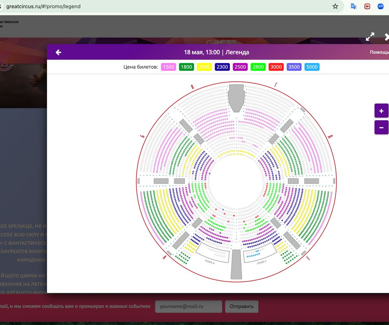This screenshot has width=389, height=325.
Task: Choose the red 3000 price tag
Action: click(276, 67)
